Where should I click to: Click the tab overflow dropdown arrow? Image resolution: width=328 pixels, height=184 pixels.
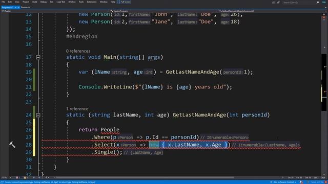326,8
